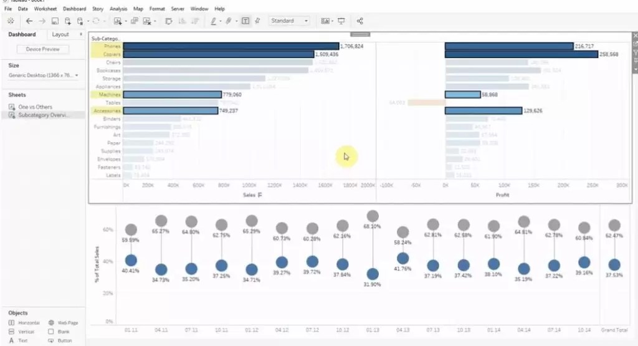
Task: Open Generic Desktop size dropdown
Action: coord(43,75)
